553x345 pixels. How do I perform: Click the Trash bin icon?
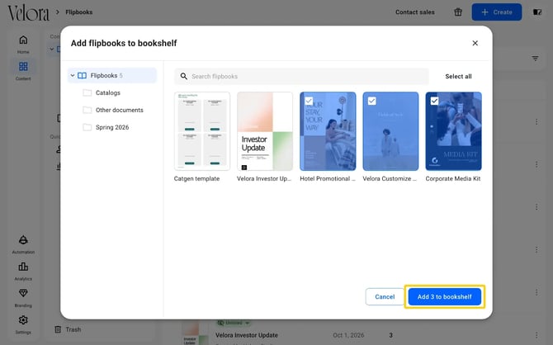58,329
